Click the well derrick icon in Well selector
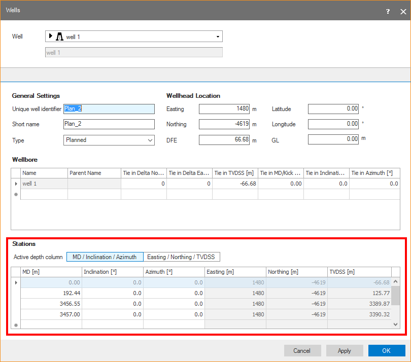Viewport: 411px width, 362px height. (59, 37)
